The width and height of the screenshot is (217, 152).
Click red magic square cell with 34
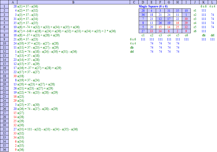160,31
